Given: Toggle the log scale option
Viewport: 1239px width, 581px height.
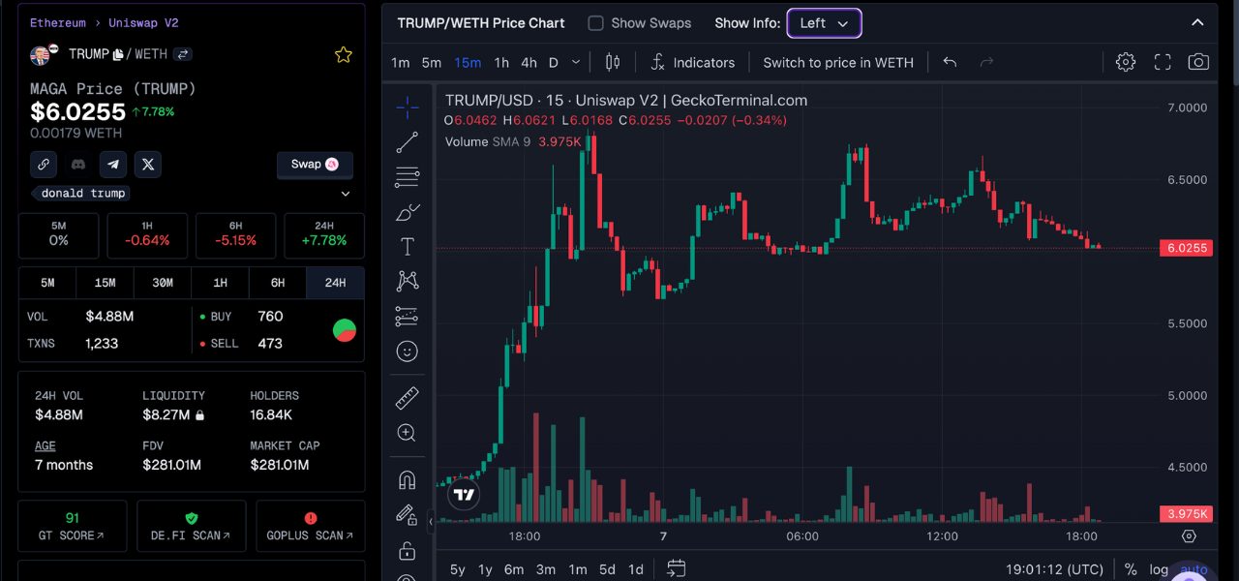Looking at the screenshot, I should point(1159,569).
